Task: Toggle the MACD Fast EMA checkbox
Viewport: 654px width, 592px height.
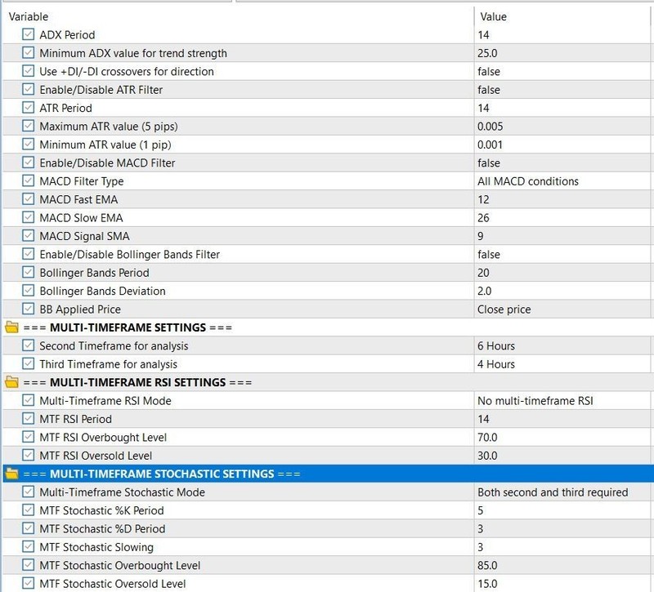Action: (28, 199)
